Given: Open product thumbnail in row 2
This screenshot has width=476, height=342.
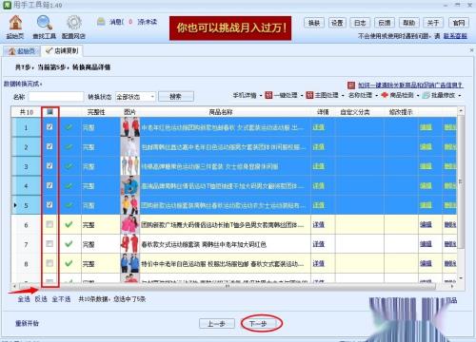Looking at the screenshot, I should point(130,146).
